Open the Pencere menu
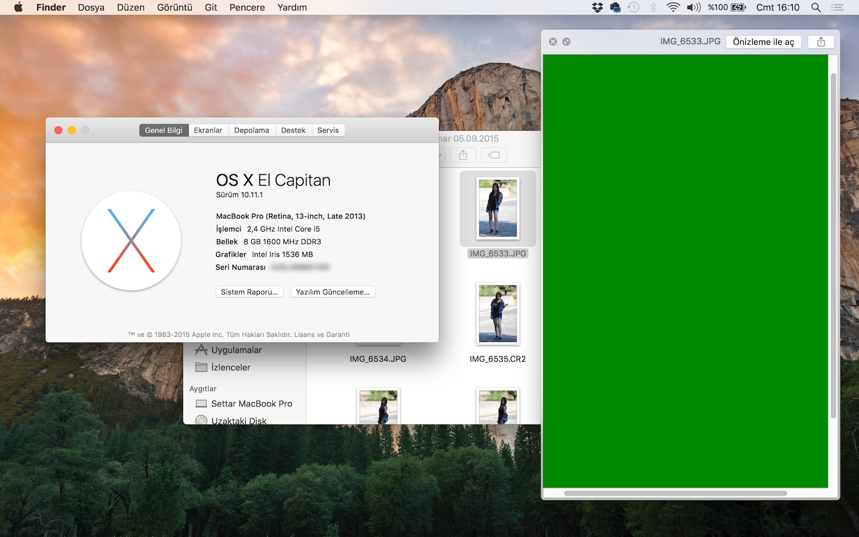The height and width of the screenshot is (537, 859). pos(247,7)
